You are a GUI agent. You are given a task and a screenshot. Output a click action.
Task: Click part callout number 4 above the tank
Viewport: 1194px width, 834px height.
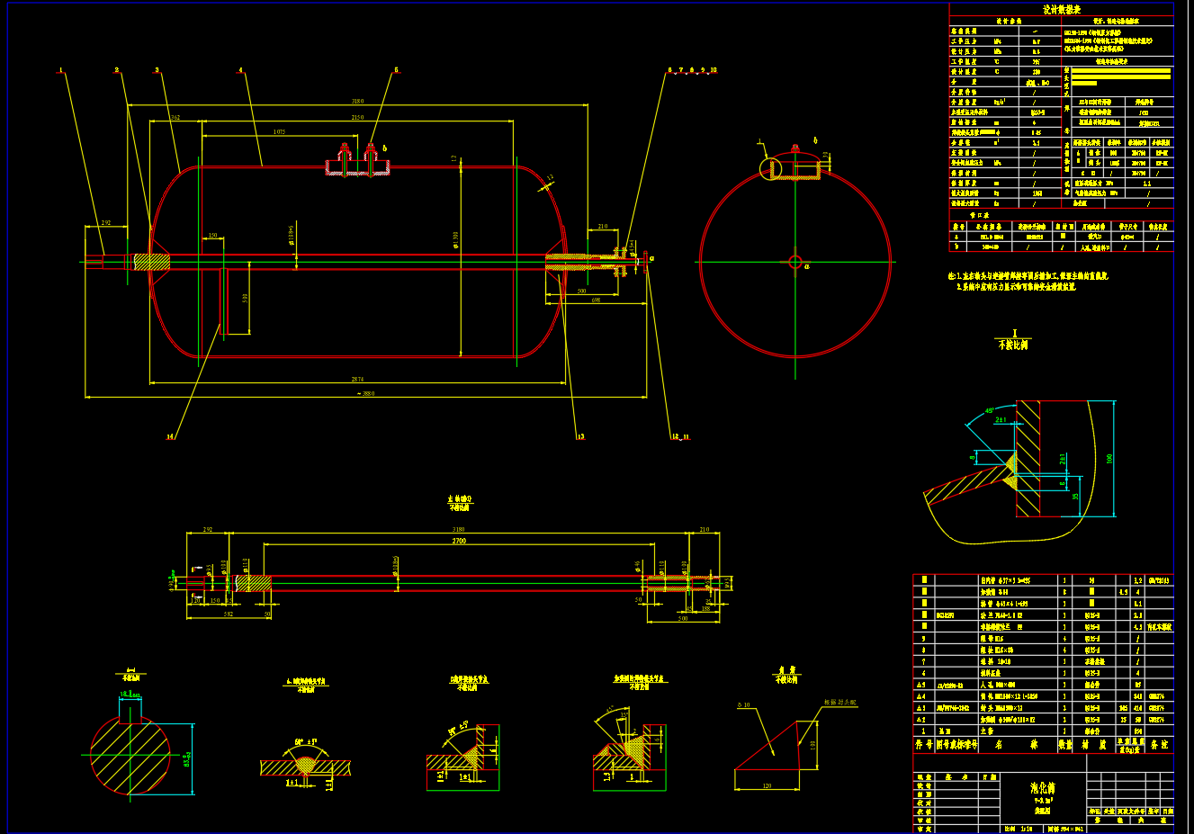(240, 70)
